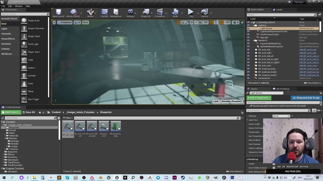
Task: Click the Save Current toolbar icon
Action: pyautogui.click(x=58, y=13)
